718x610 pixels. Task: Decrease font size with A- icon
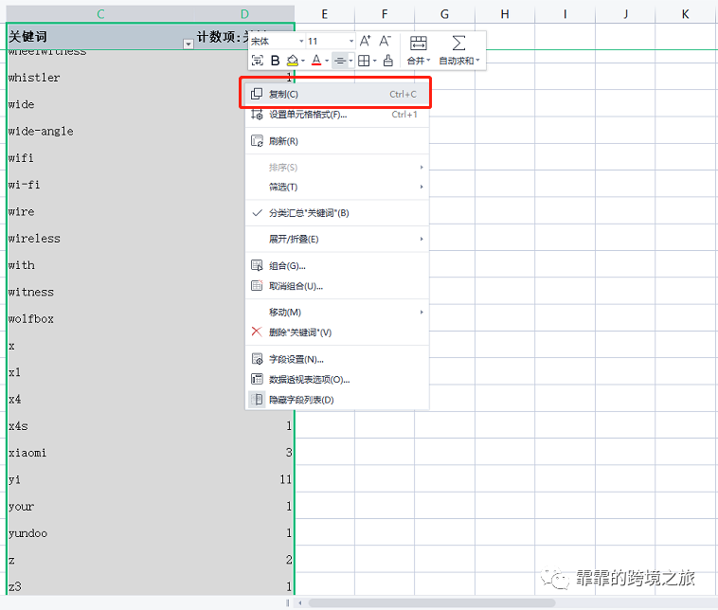(x=385, y=41)
